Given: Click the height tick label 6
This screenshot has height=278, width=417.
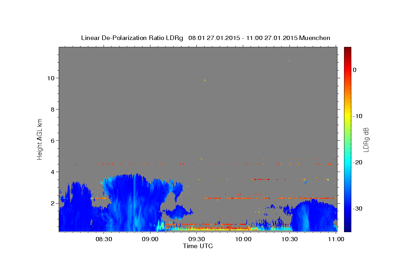Looking at the screenshot, I should tap(52, 141).
